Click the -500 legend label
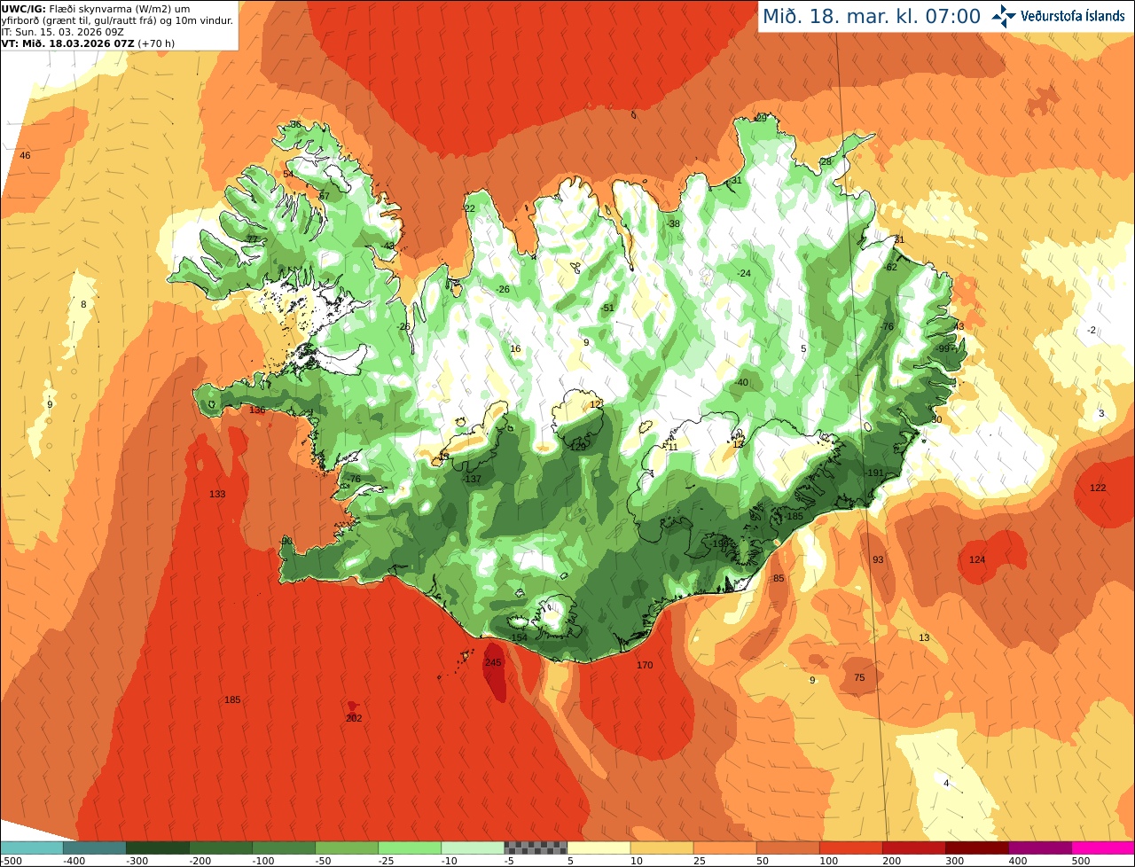Viewport: 1135px width, 867px height. 12,861
